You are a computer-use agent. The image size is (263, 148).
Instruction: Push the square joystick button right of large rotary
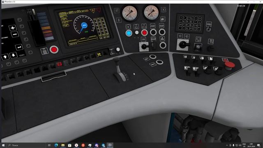tap(198, 48)
